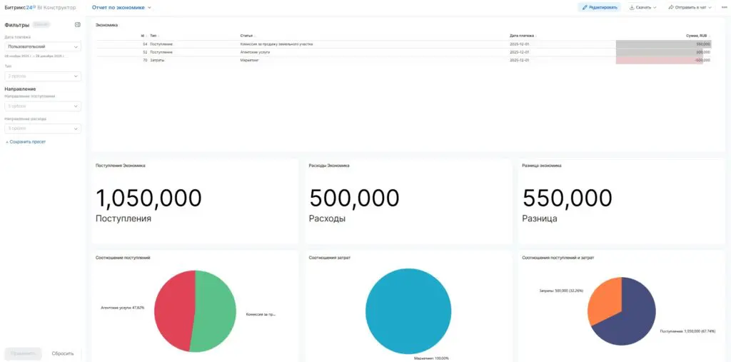Open the Тип filter dropdown
The height and width of the screenshot is (362, 731).
pyautogui.click(x=42, y=76)
